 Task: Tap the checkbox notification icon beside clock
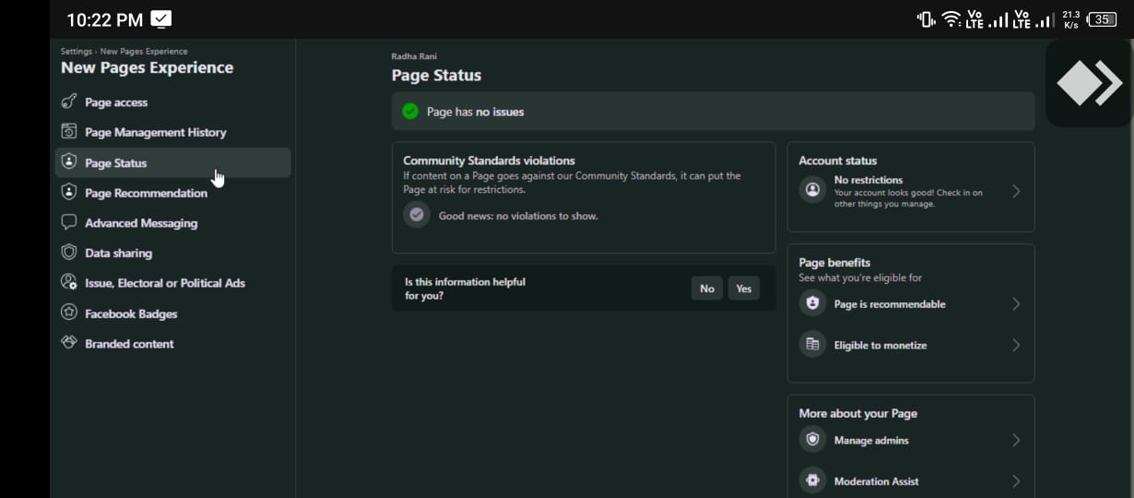tap(160, 19)
